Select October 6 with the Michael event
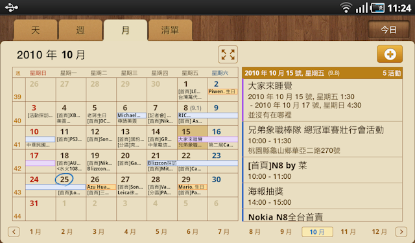Viewport: 415px width, 243px height. [x=132, y=113]
